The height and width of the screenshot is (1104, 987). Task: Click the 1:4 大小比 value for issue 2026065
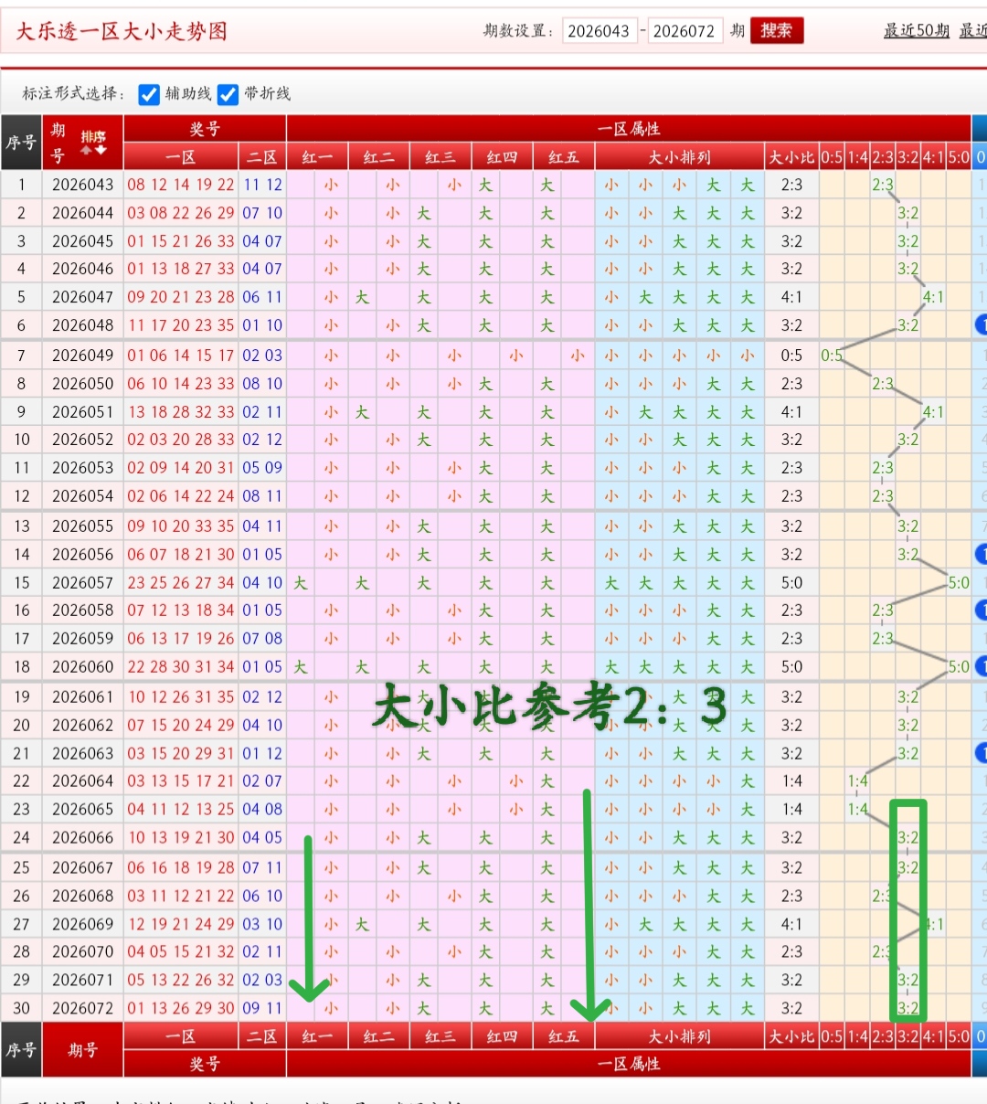point(791,809)
